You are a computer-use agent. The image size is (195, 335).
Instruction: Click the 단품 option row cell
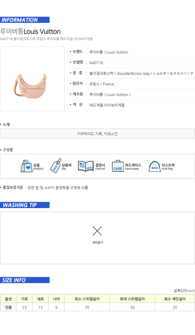coord(8,307)
